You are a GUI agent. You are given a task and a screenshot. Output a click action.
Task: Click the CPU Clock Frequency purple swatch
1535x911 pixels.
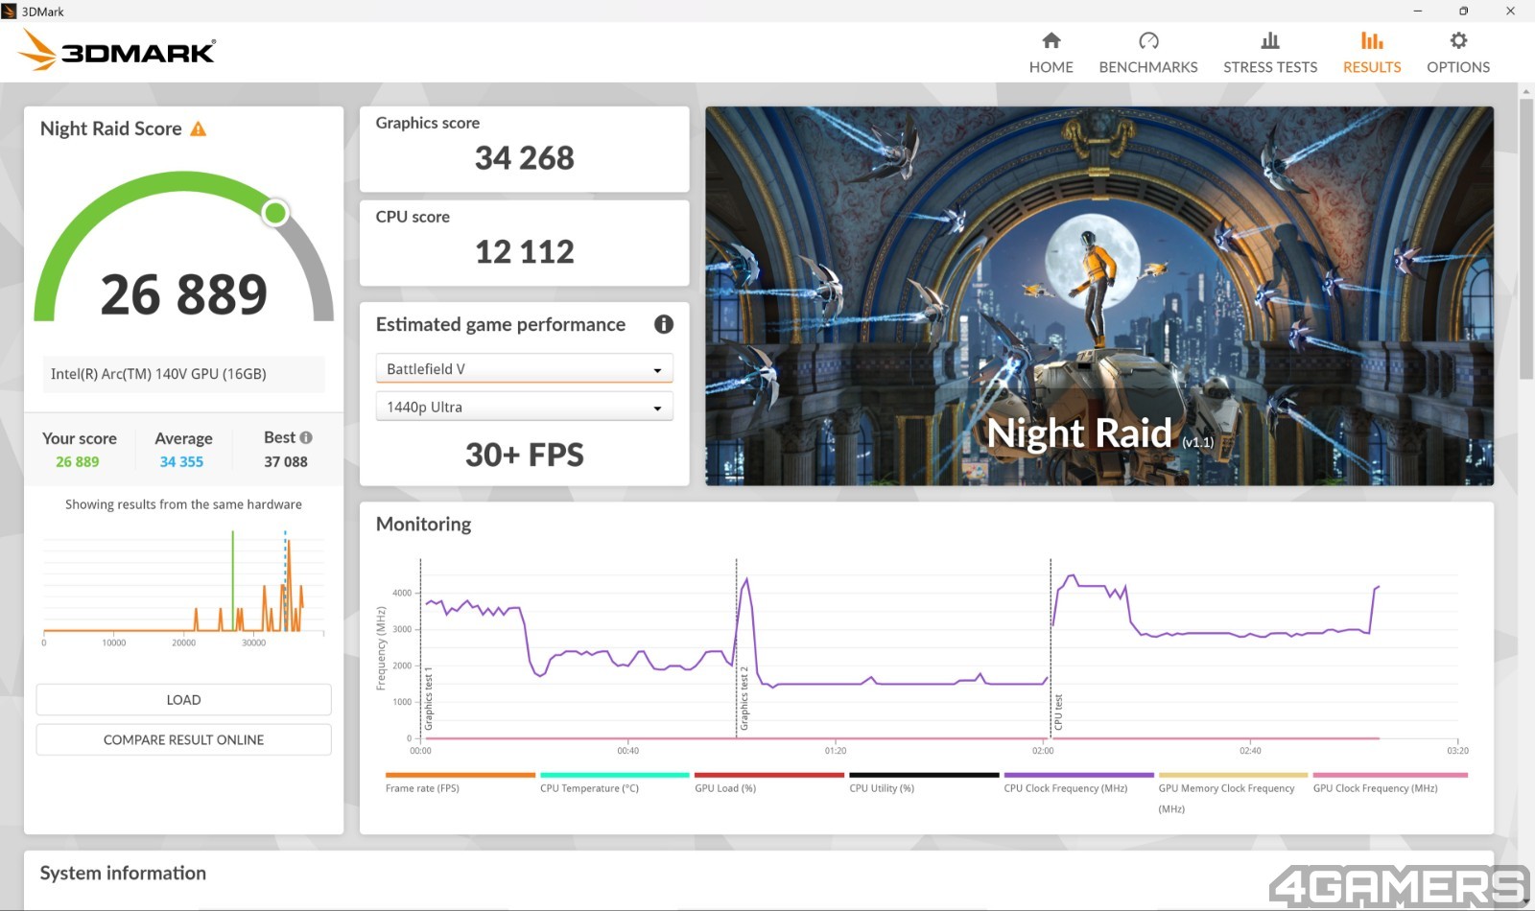pyautogui.click(x=1078, y=775)
